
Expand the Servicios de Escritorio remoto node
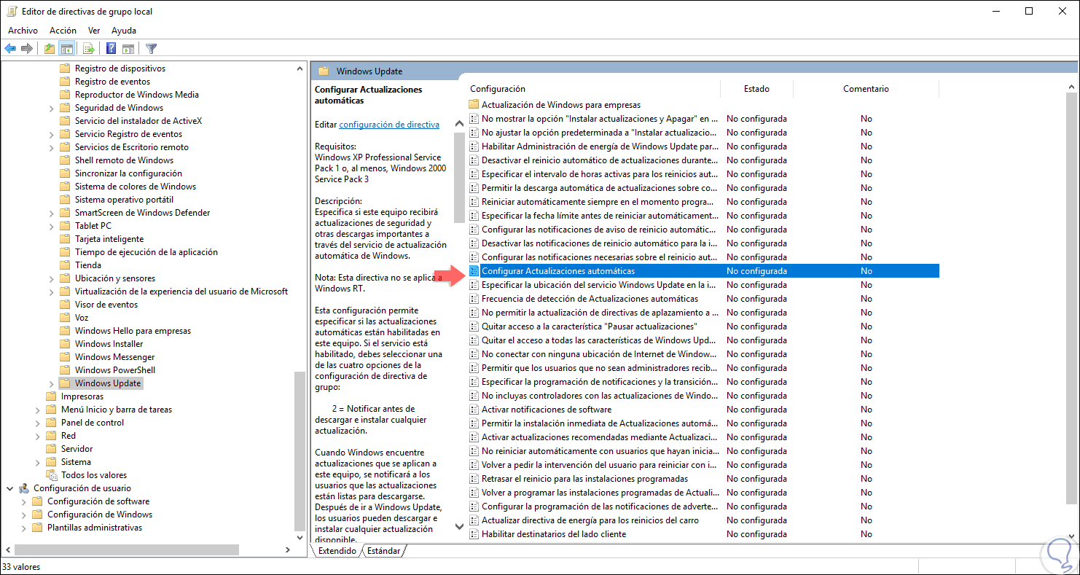point(51,147)
